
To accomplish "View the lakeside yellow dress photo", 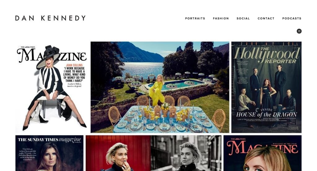I will (x=160, y=87).
